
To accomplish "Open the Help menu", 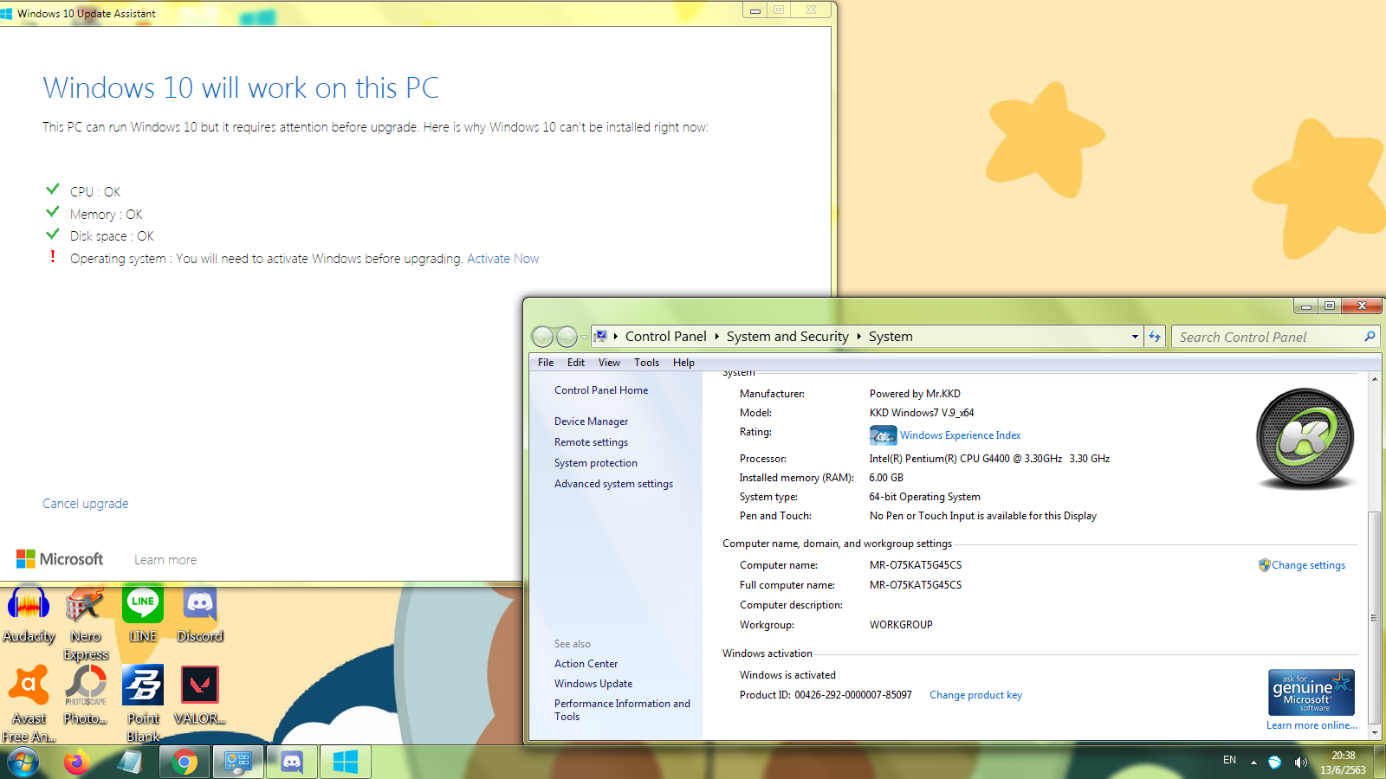I will click(683, 363).
